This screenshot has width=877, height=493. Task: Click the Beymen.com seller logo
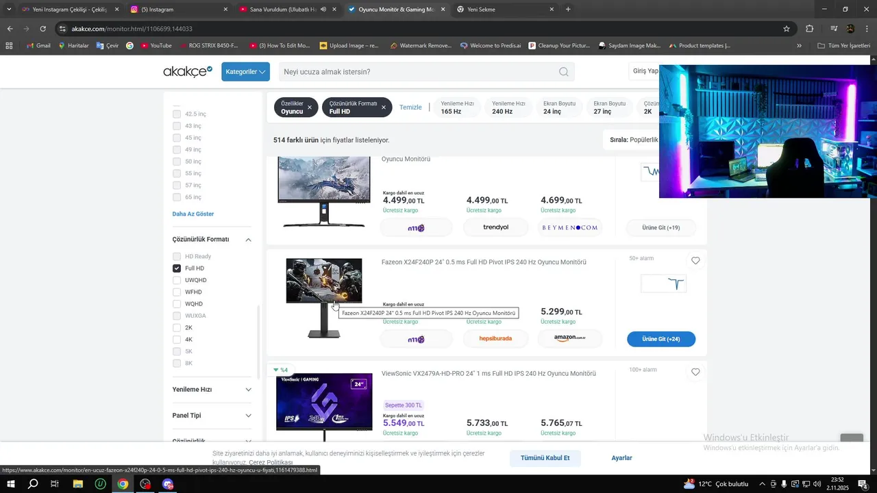coord(570,227)
